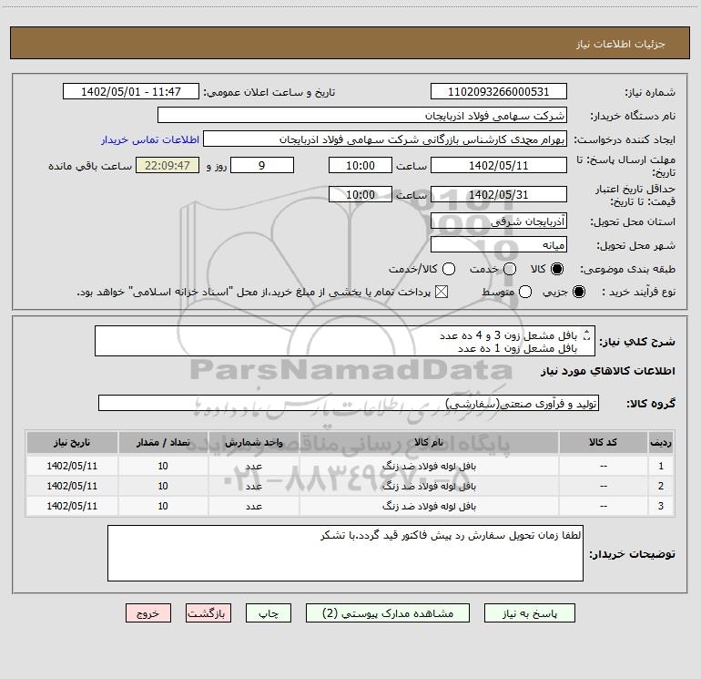Open مشاهده مدارک پیوستی (2) attachments
Image resolution: width=701 pixels, height=679 pixels.
[388, 612]
